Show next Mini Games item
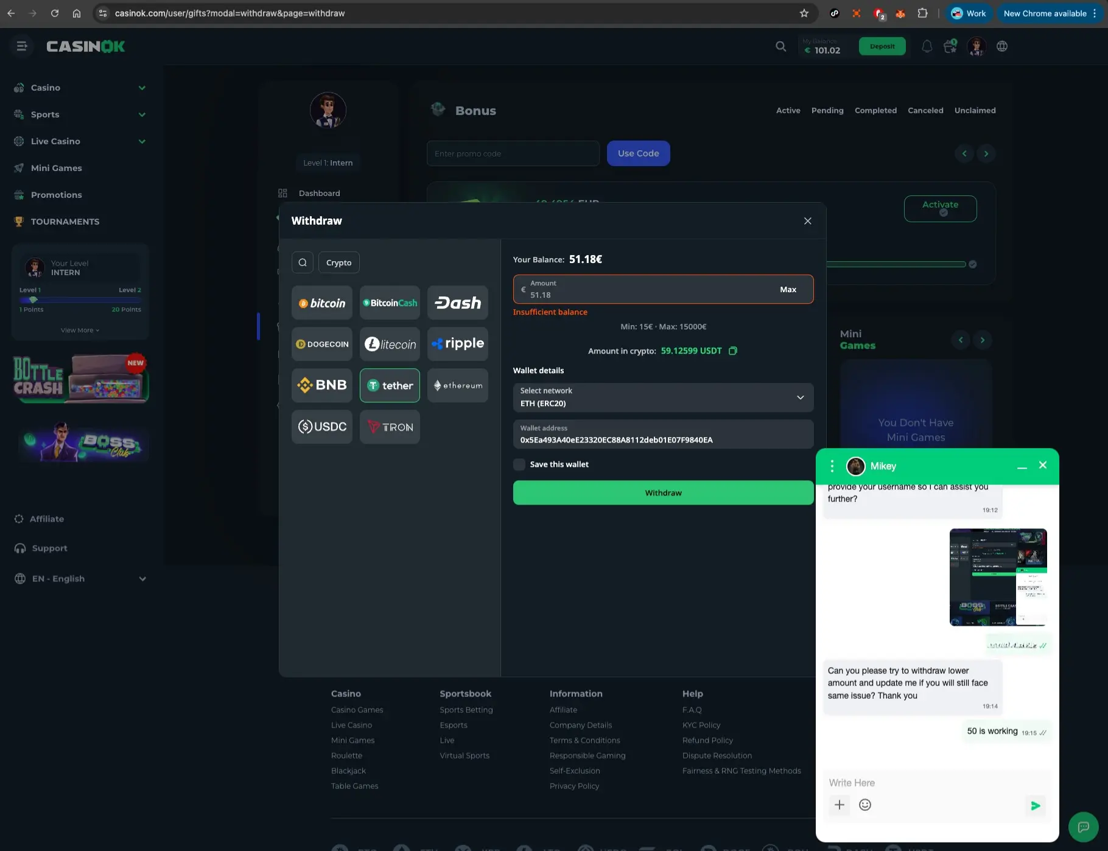The image size is (1108, 851). tap(983, 340)
